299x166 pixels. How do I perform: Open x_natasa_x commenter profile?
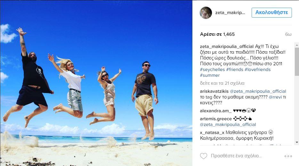[212, 132]
